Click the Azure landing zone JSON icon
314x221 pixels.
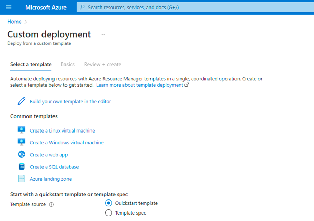click(22, 179)
